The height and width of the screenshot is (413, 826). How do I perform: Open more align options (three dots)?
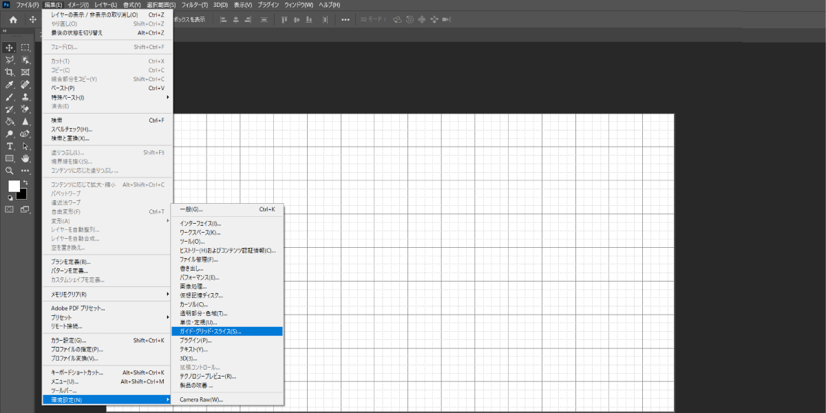coord(346,19)
